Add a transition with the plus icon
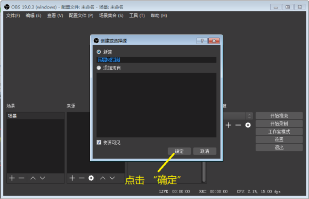The height and width of the screenshot is (199, 309). 229,125
